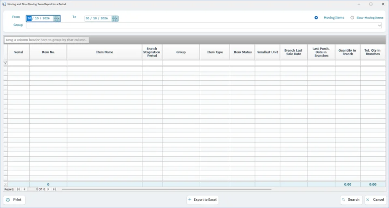Click the Item Name filter cell
The height and width of the screenshot is (208, 389).
pos(105,63)
